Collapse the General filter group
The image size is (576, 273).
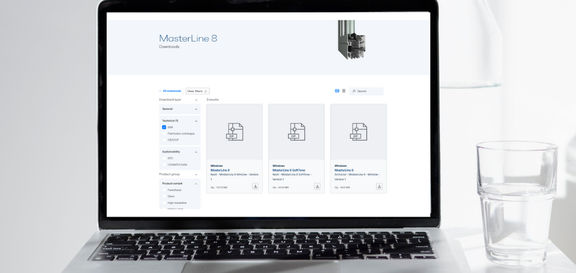(196, 109)
